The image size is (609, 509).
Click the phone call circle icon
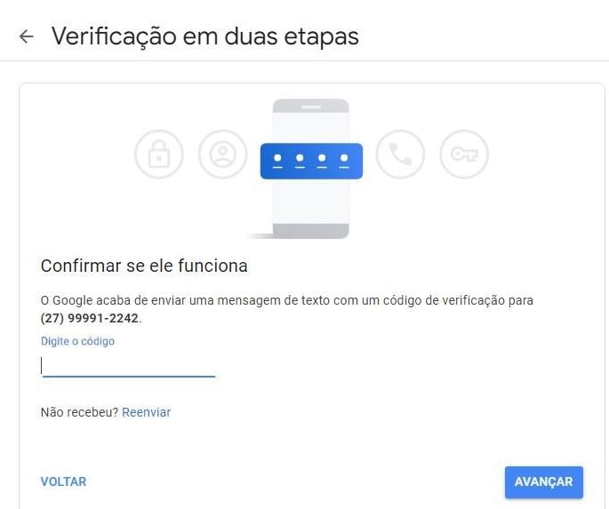click(x=400, y=154)
